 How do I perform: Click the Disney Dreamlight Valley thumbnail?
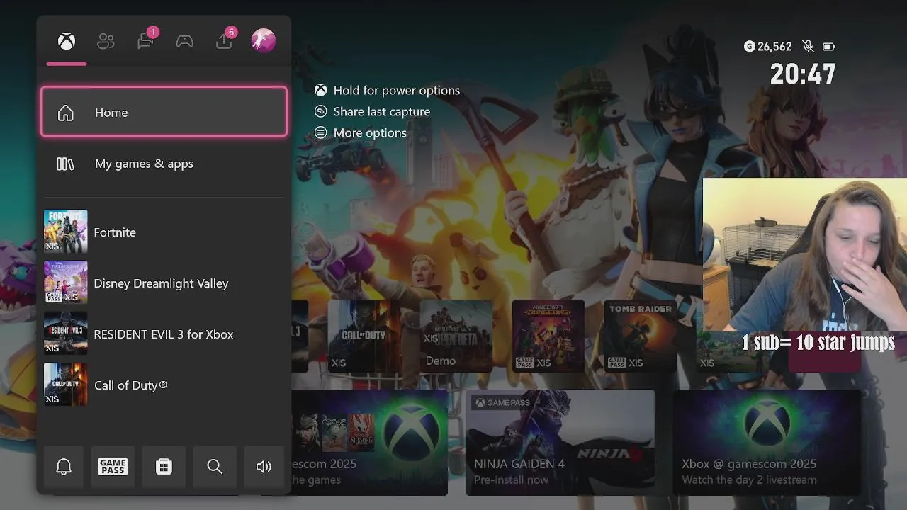click(x=66, y=283)
